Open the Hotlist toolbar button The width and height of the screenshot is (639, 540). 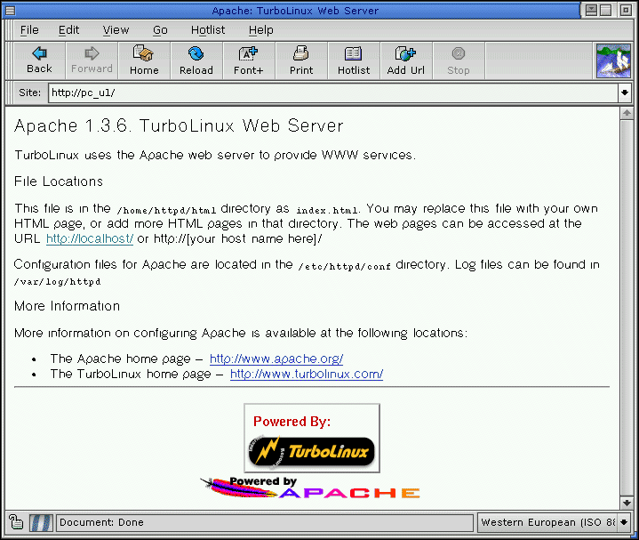coord(354,60)
